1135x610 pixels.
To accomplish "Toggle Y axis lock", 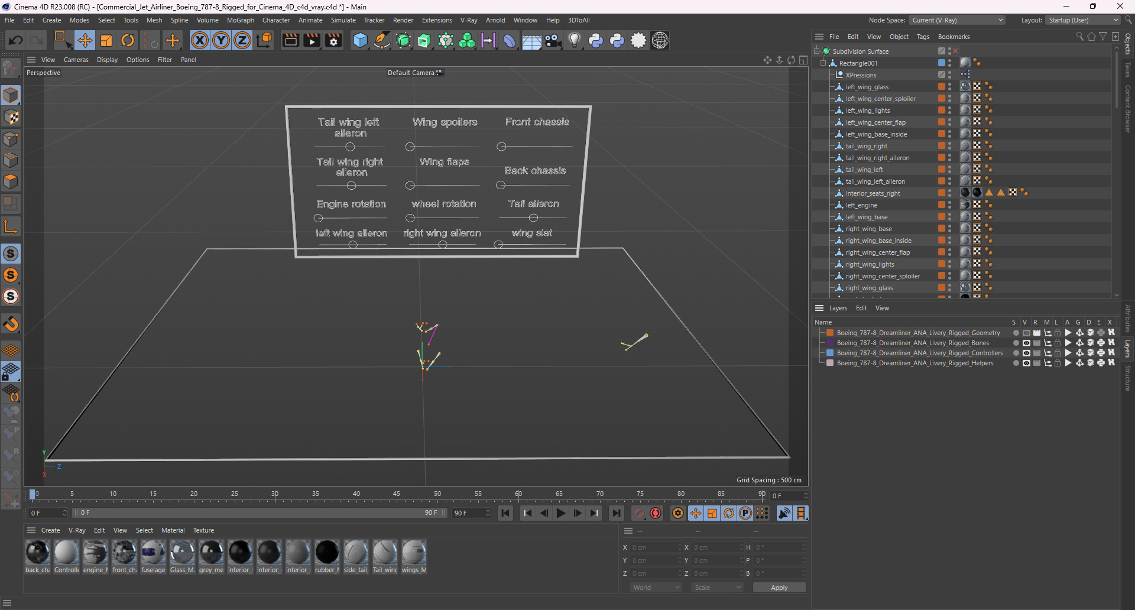I will (221, 40).
